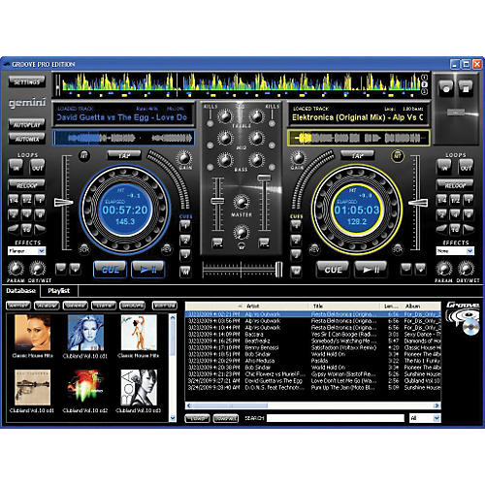This screenshot has width=485, height=485.
Task: Click left deck pitch bend down button
Action: click(61, 269)
